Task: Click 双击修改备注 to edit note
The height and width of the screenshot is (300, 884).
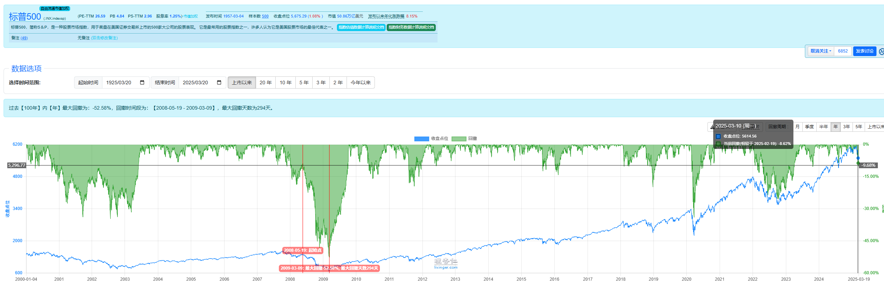Action: pos(104,38)
